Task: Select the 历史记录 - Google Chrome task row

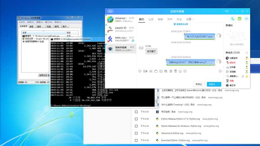Action: click(x=35, y=39)
